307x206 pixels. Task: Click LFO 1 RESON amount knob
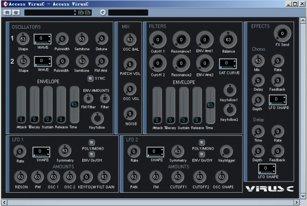tap(20, 177)
